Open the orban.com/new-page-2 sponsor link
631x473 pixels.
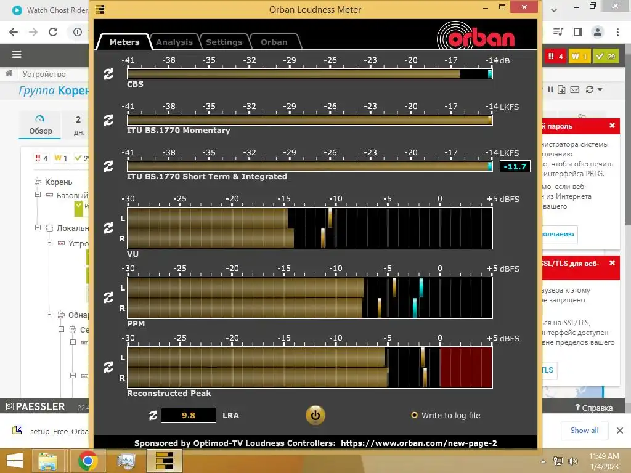[419, 443]
